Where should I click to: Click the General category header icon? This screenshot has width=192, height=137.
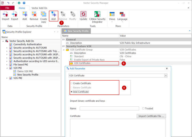pyautogui.click(x=63, y=40)
